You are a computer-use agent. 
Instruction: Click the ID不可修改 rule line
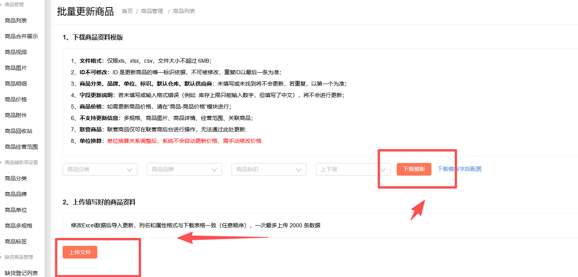coord(176,72)
